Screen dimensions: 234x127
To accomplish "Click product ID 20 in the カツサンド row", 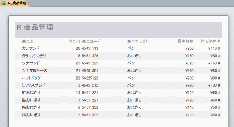I will [78, 48].
